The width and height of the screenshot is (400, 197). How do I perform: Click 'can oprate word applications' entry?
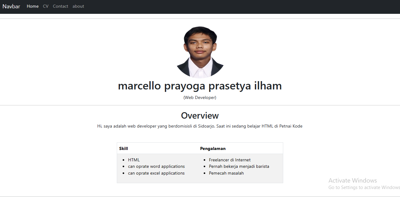[x=156, y=166]
